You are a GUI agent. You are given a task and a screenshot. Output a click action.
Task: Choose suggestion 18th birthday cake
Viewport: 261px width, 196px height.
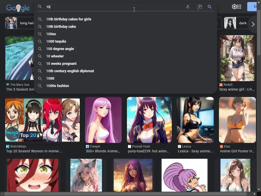click(x=125, y=27)
